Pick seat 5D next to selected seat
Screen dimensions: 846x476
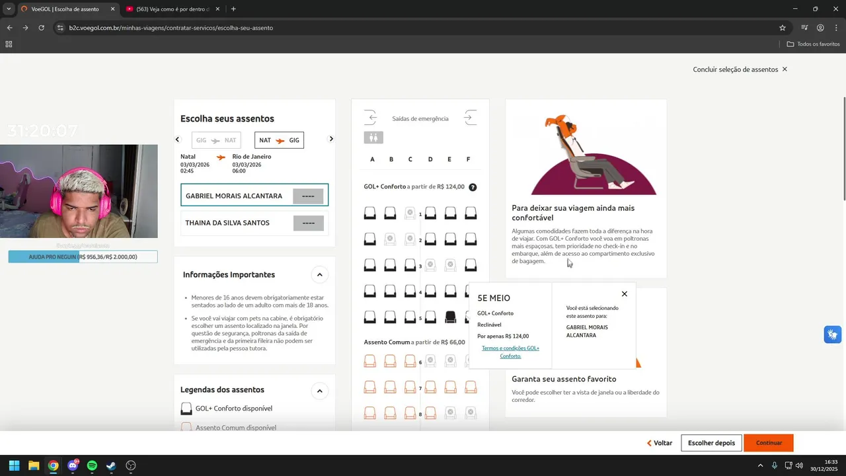[430, 317]
